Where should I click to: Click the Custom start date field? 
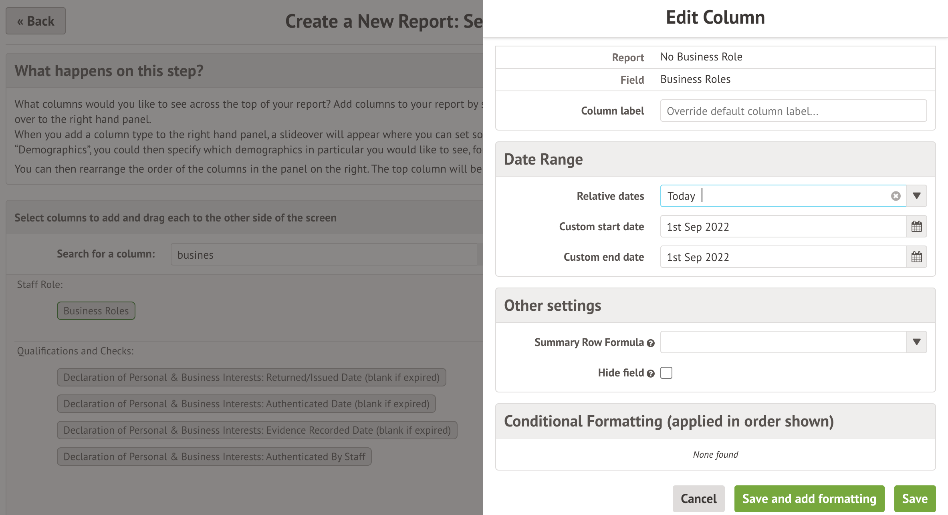tap(783, 227)
